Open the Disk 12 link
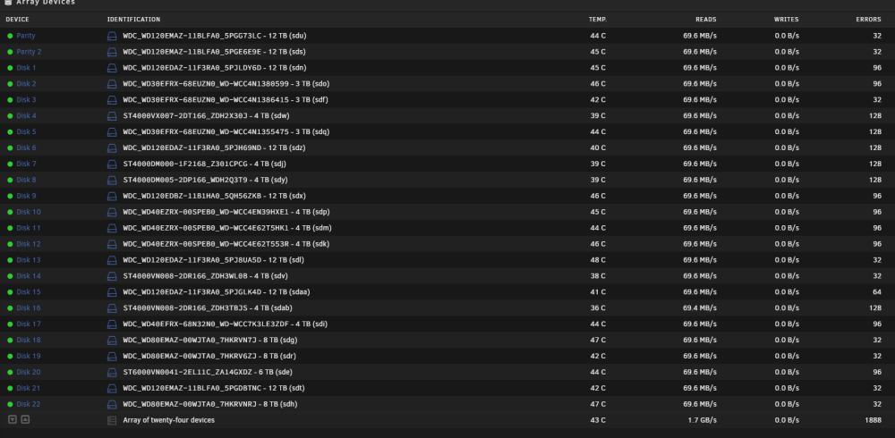 pos(29,243)
